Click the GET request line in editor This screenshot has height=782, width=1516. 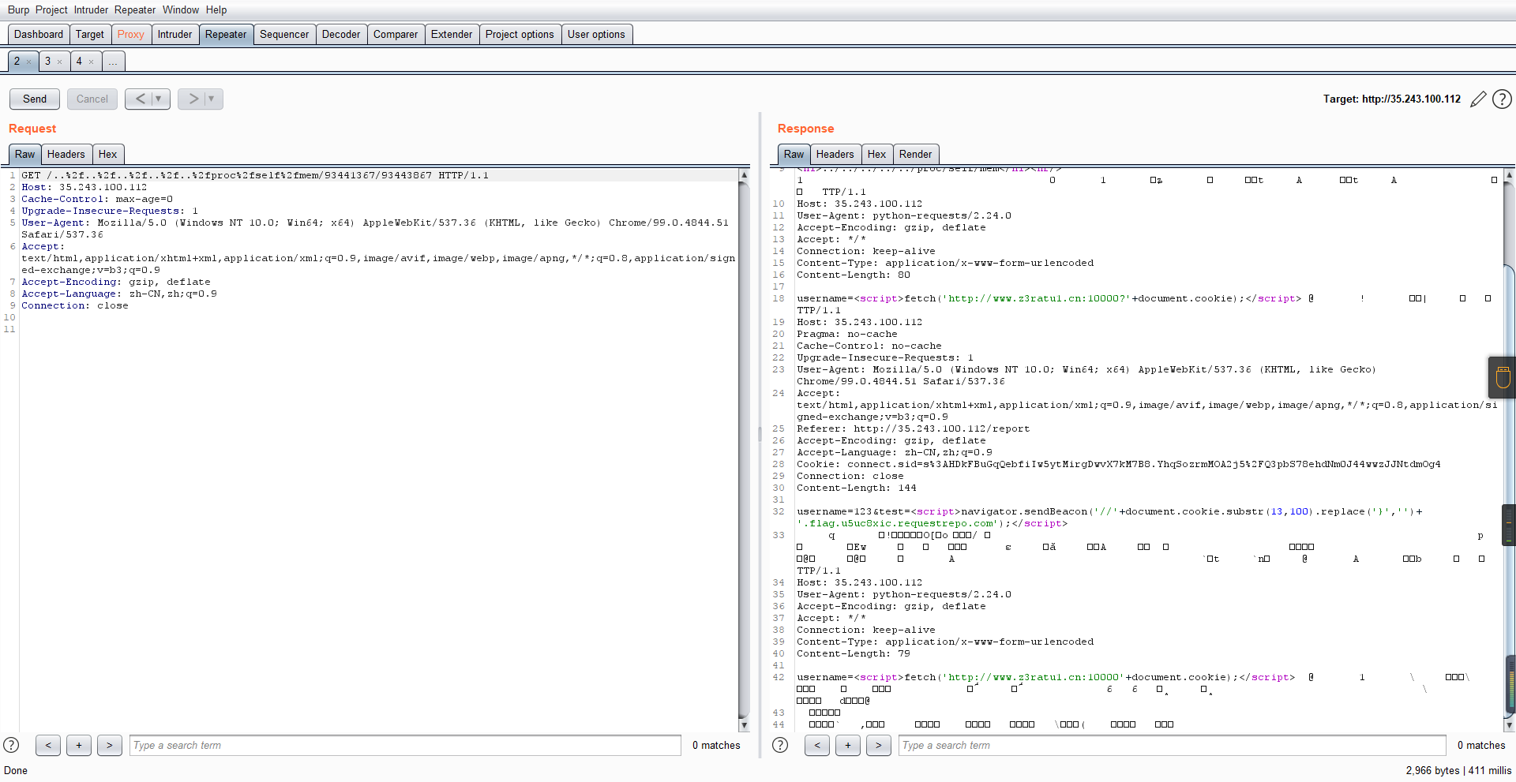(x=255, y=175)
